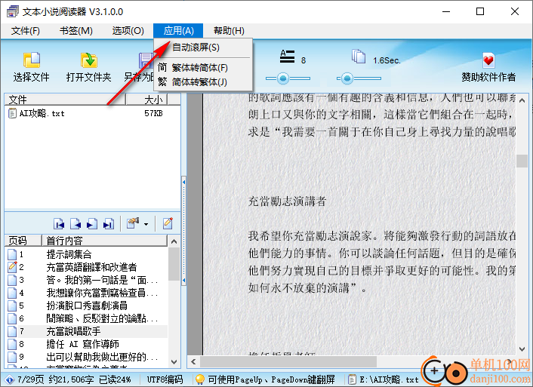Click the reading pane horizontal scrollbar left arrow

[193, 361]
